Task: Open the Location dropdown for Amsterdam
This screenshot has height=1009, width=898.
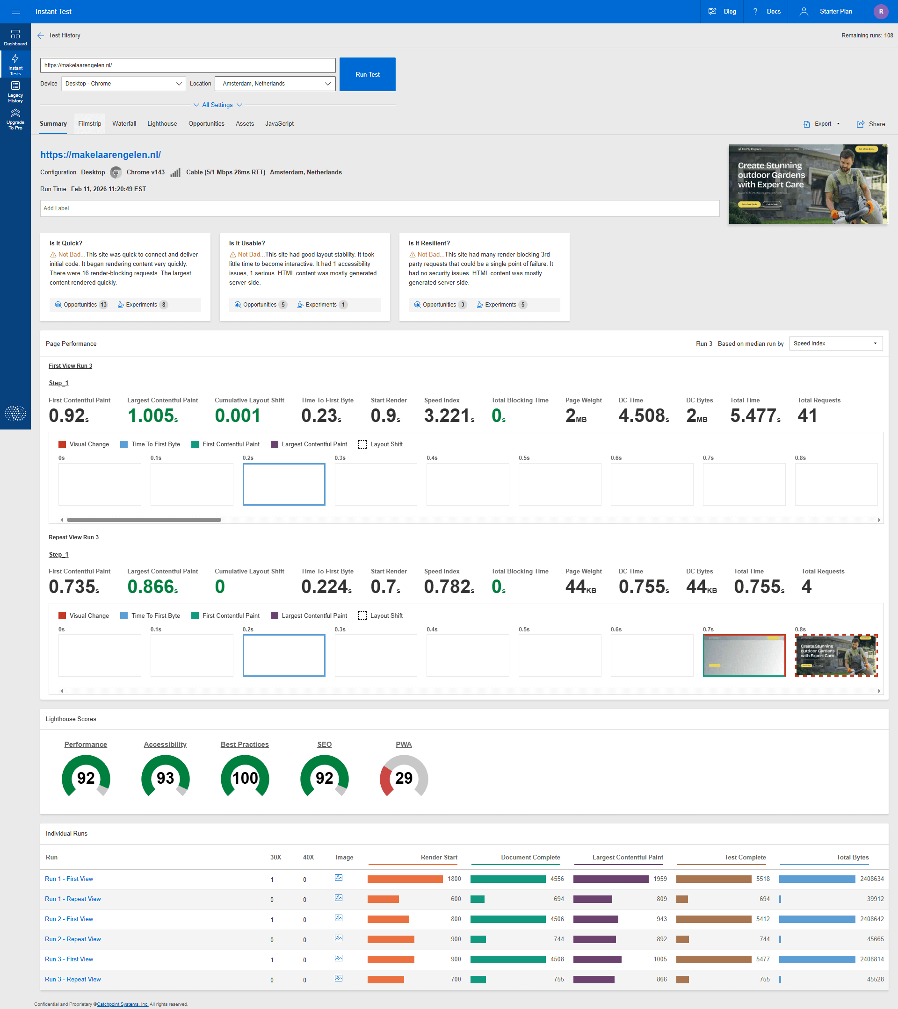Action: 275,84
